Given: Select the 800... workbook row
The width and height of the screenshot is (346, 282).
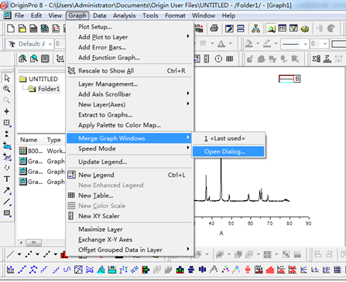Looking at the screenshot, I should coord(42,151).
